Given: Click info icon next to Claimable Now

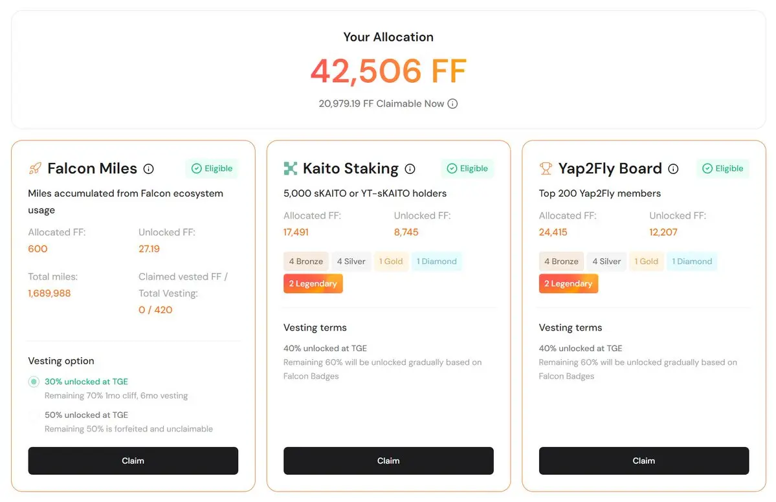Looking at the screenshot, I should (453, 104).
